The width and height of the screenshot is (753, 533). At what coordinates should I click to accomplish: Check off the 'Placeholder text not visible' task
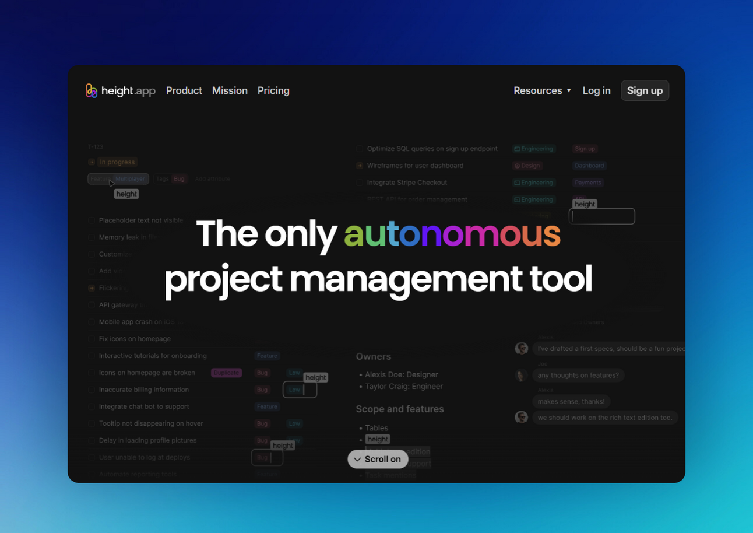92,220
